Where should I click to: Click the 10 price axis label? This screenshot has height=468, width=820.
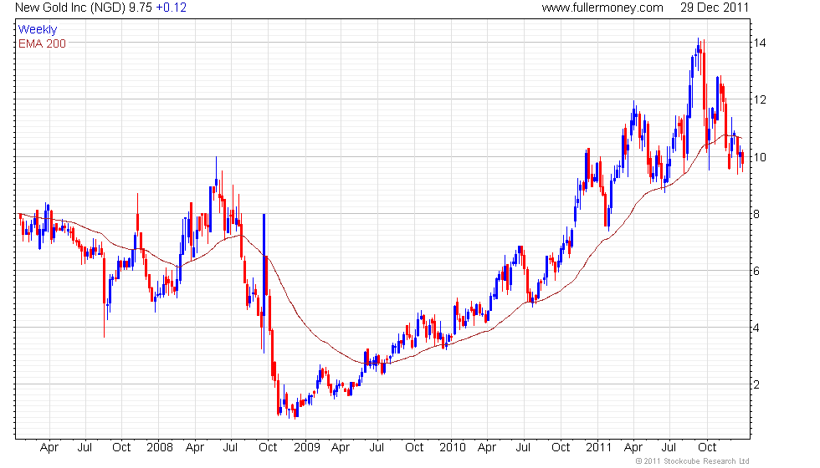point(760,157)
